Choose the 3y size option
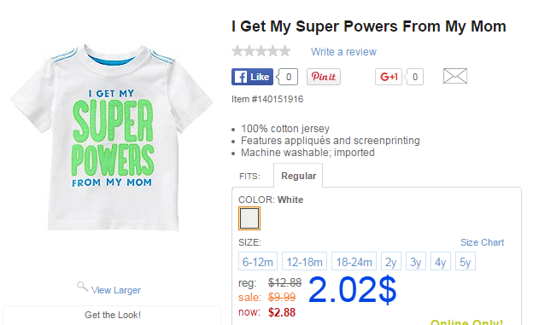The image size is (533, 325). point(416,262)
